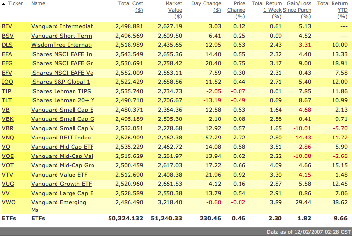Open the VOT ticker link
This screenshot has width=352, height=236.
pyautogui.click(x=8, y=165)
